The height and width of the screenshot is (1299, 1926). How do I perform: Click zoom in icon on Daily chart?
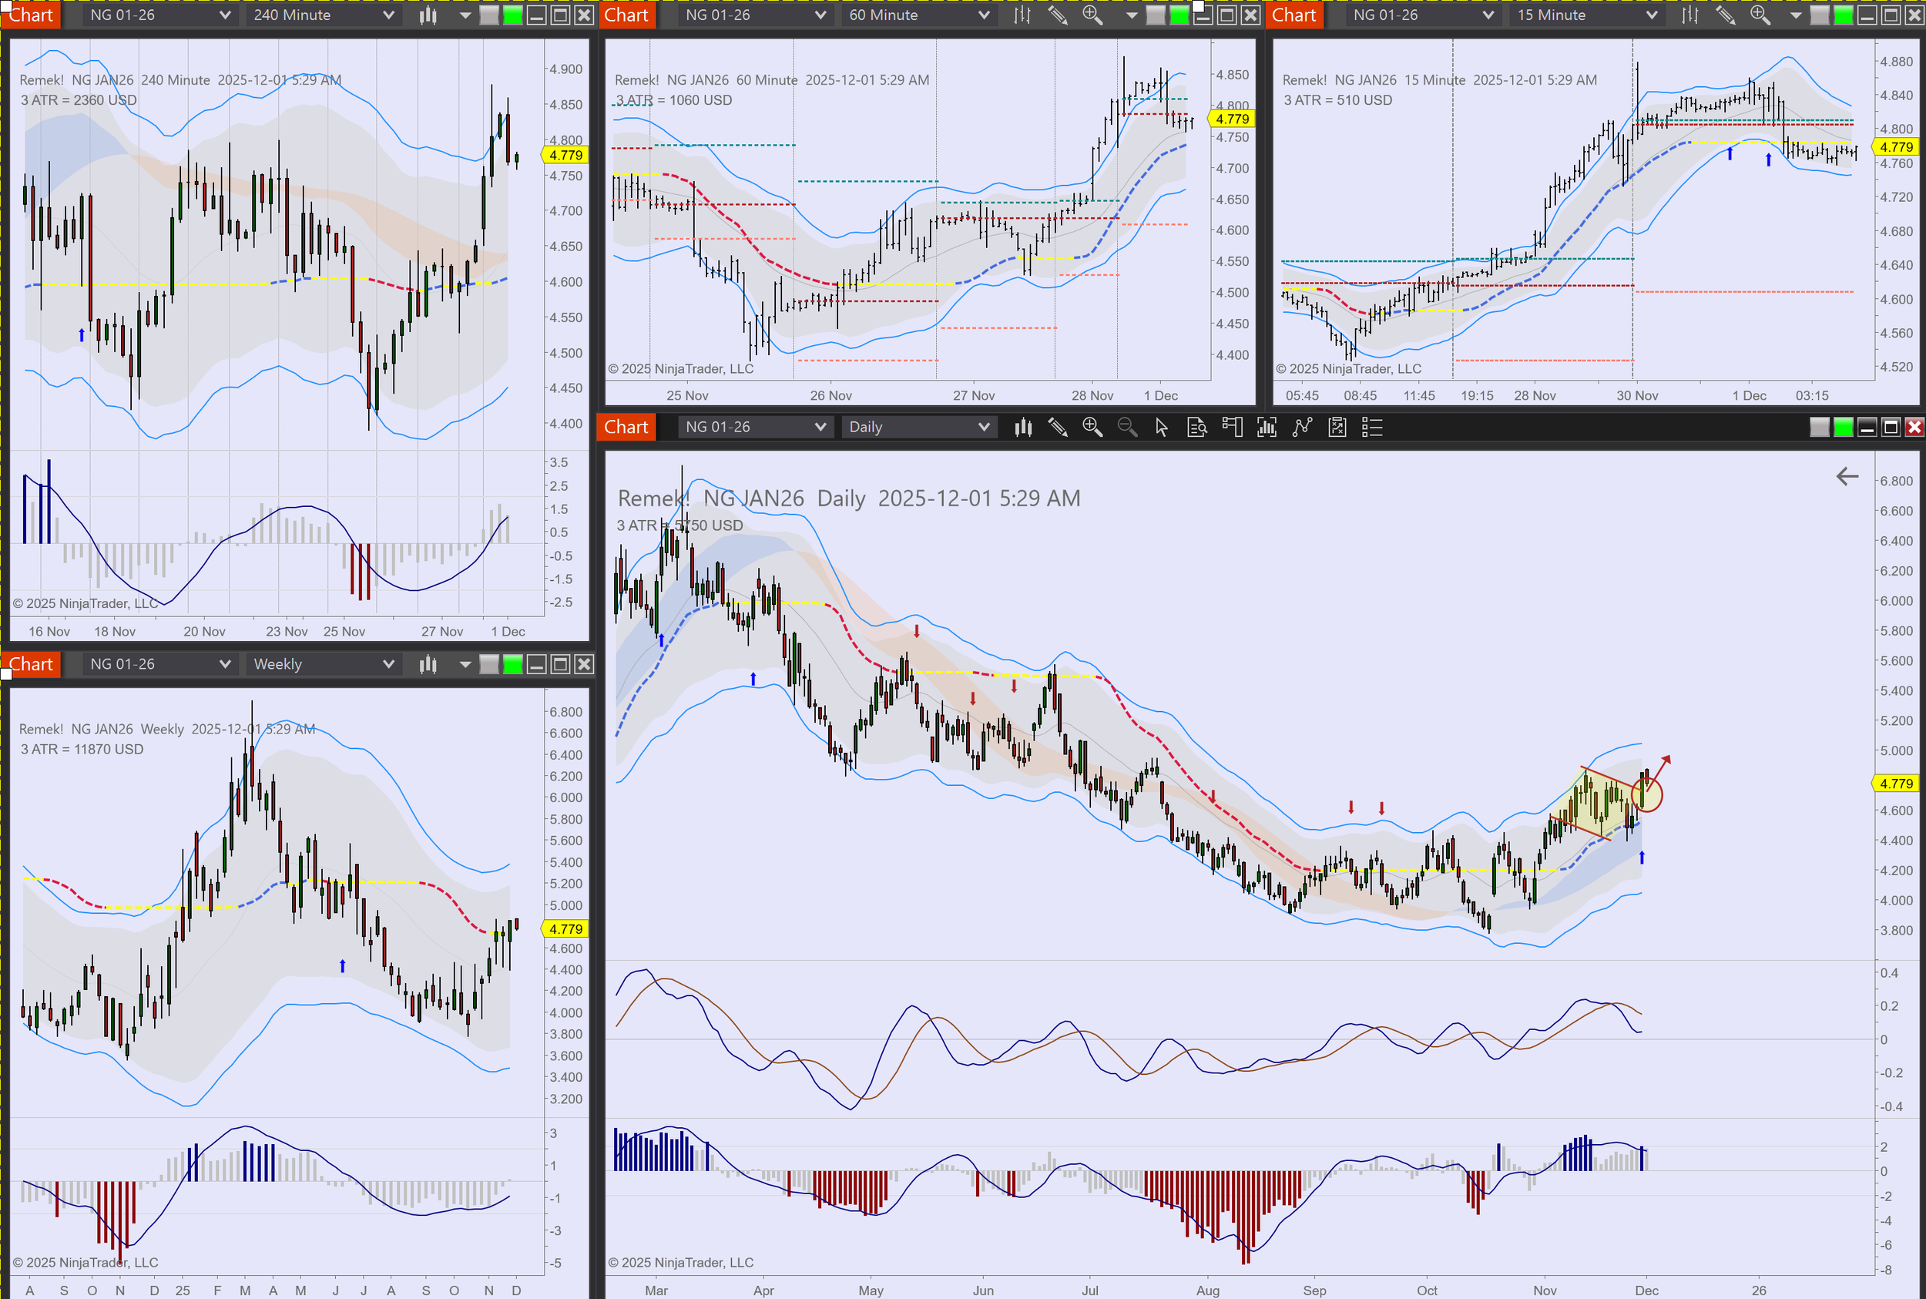(x=1092, y=427)
